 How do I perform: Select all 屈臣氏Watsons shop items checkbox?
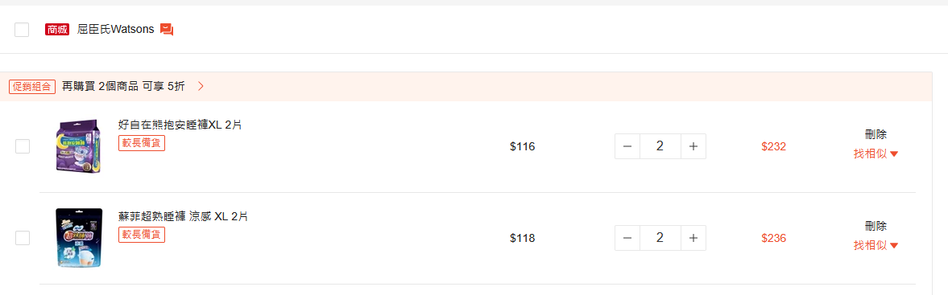coord(22,30)
